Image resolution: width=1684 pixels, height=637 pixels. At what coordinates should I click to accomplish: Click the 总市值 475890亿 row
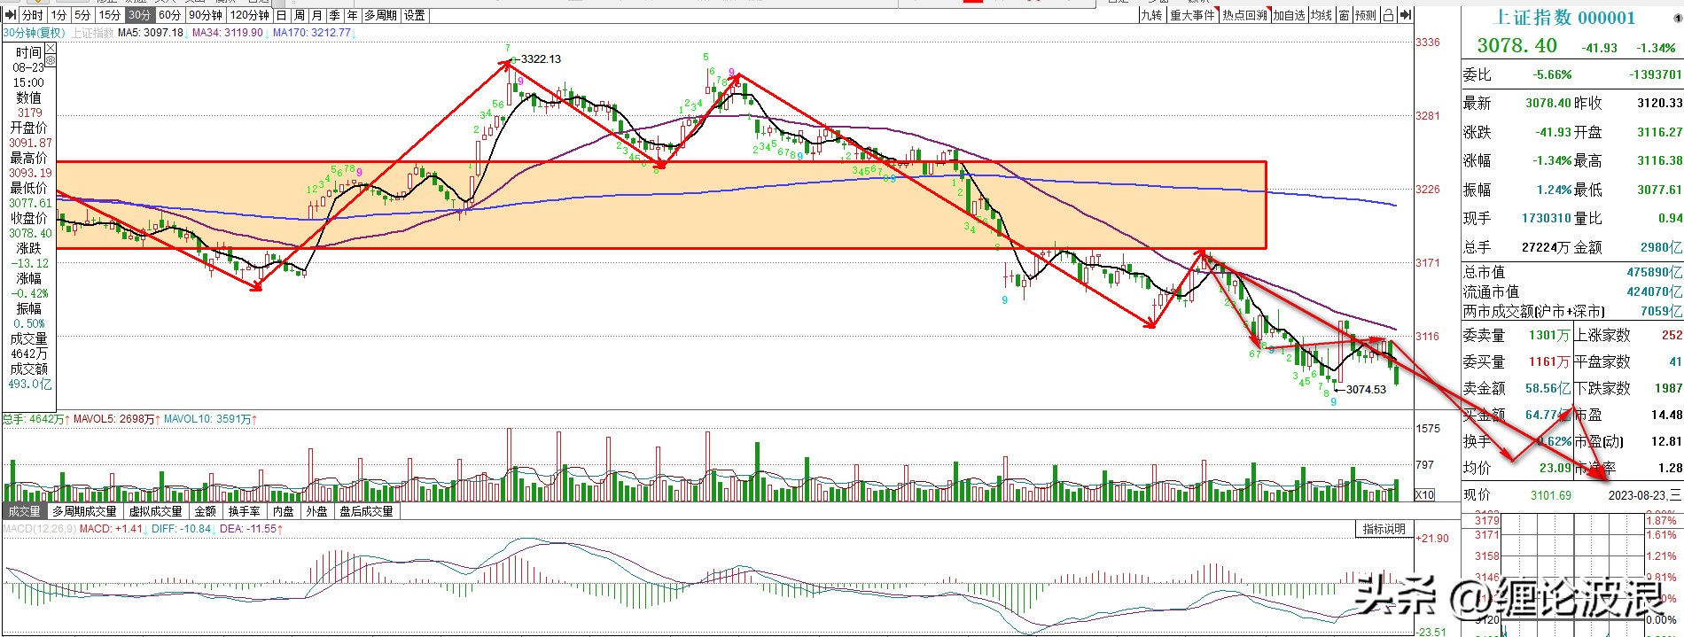pos(1572,272)
